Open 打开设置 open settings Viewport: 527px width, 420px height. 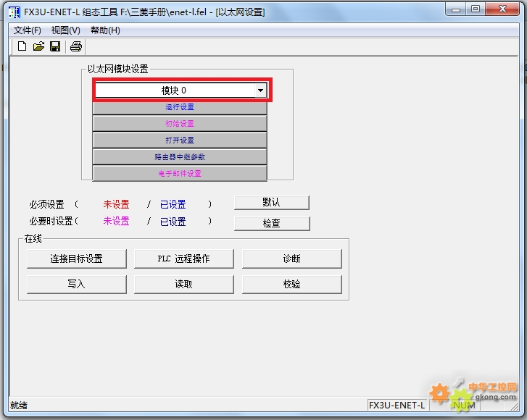pos(180,140)
